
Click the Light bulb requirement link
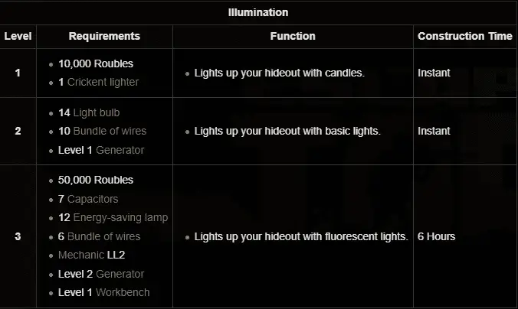97,112
